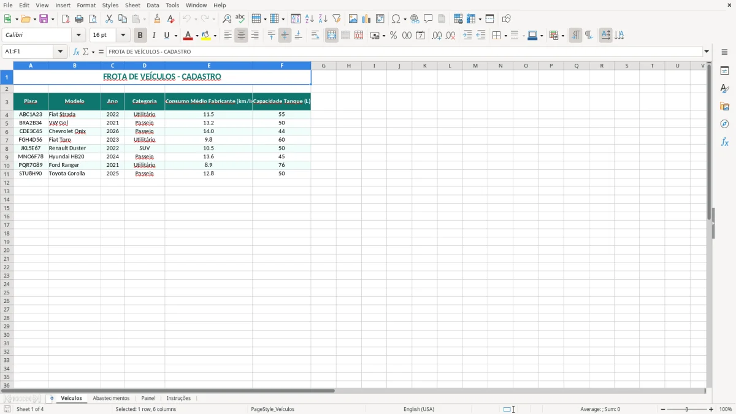Click the Print icon
The image size is (736, 414).
click(x=79, y=19)
